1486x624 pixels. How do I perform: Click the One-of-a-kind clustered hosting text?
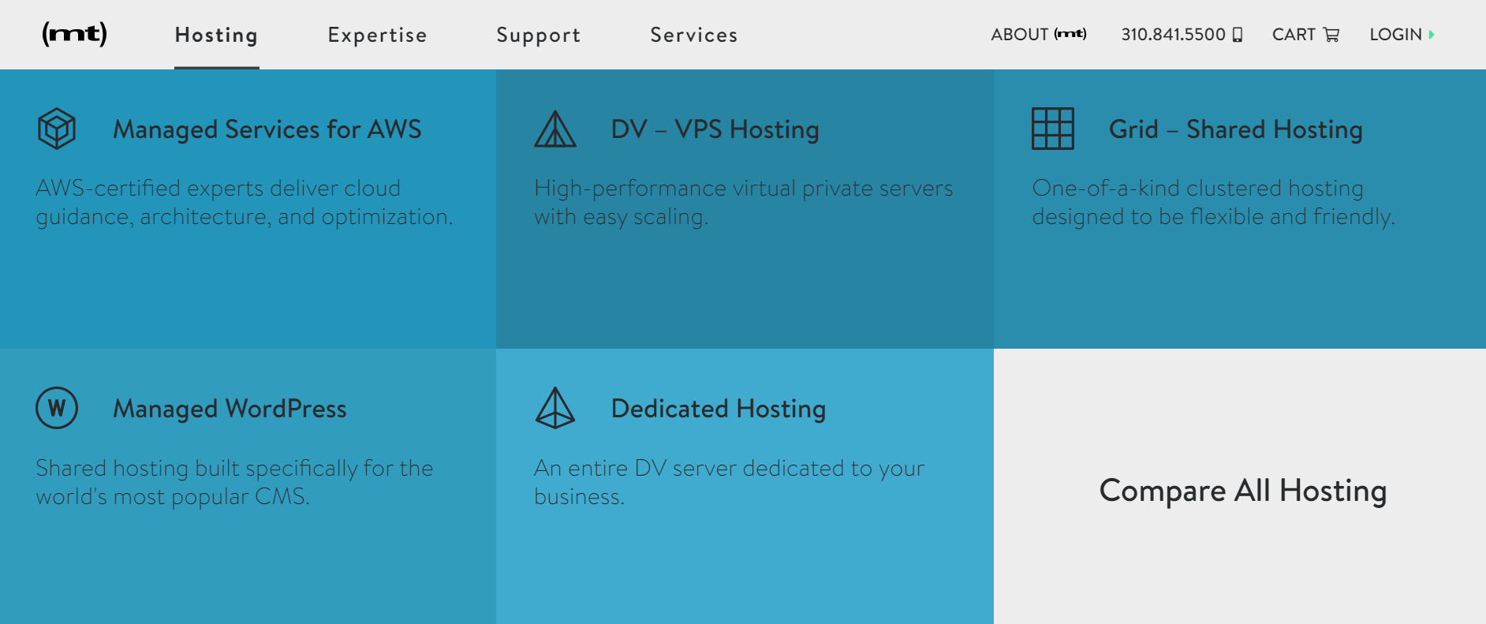click(x=1214, y=202)
